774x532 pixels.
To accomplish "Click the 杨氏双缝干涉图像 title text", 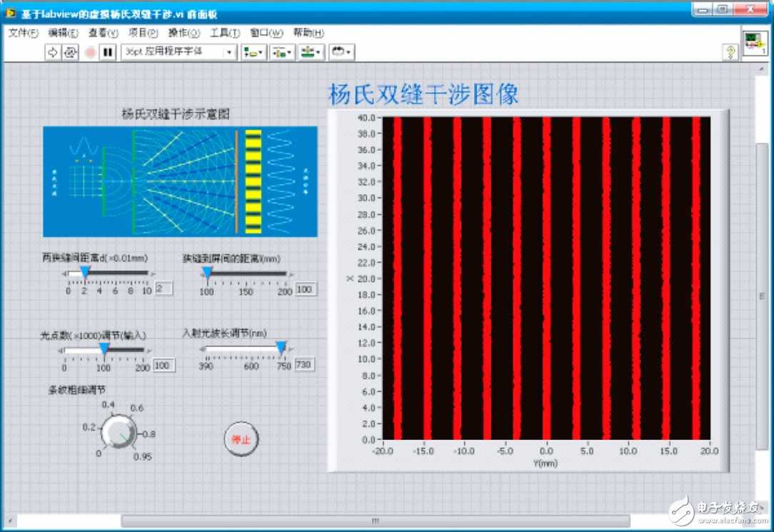I will (423, 94).
